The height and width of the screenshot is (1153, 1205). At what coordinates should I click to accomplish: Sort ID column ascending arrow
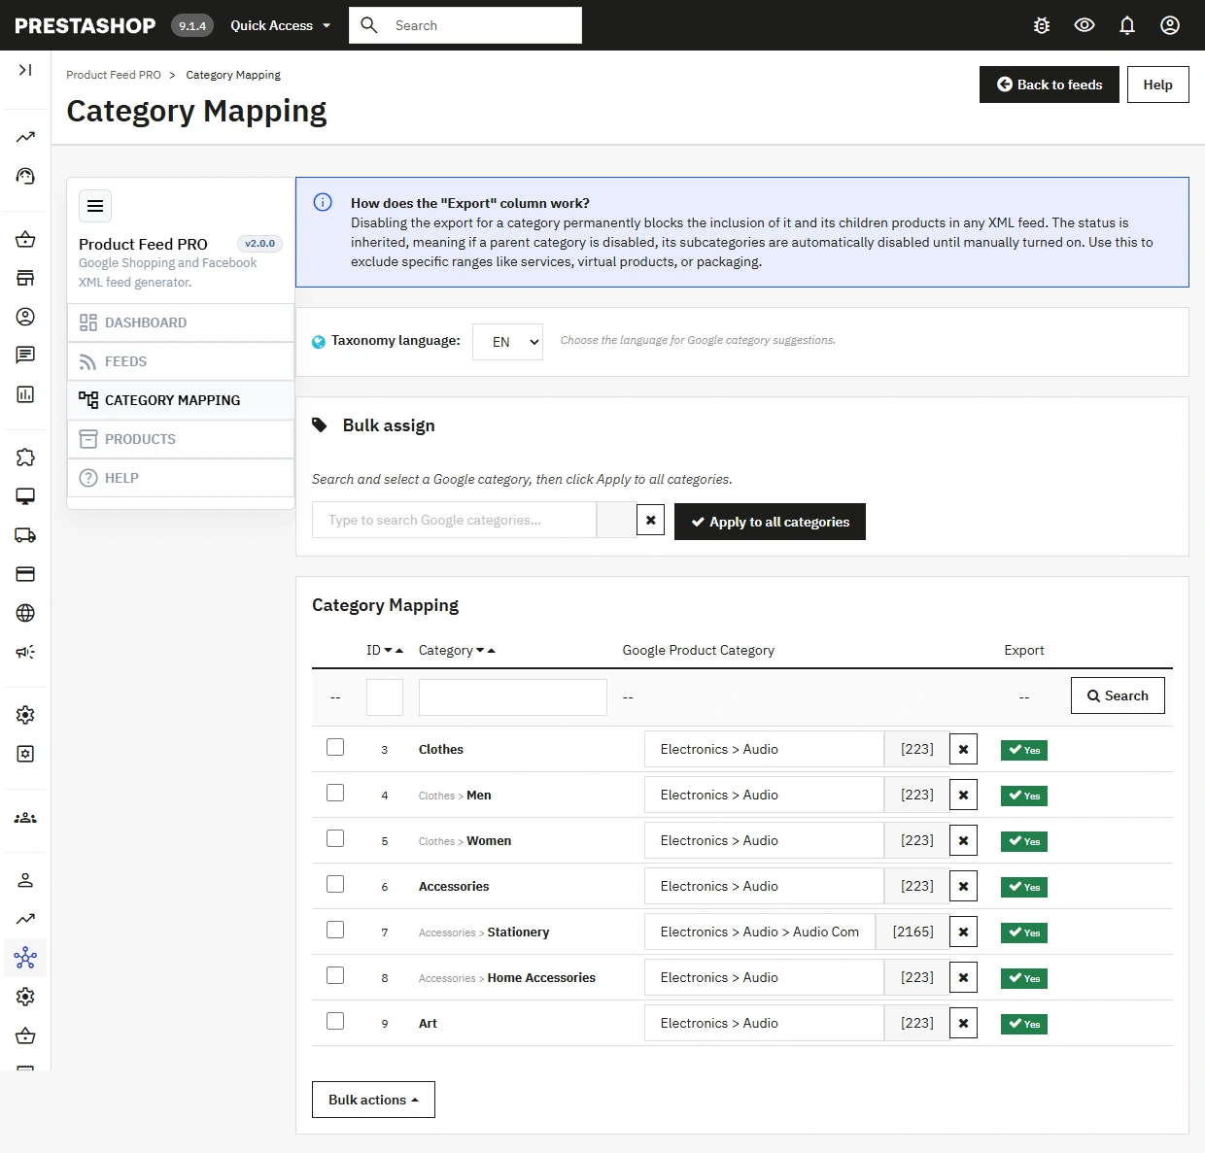(399, 651)
